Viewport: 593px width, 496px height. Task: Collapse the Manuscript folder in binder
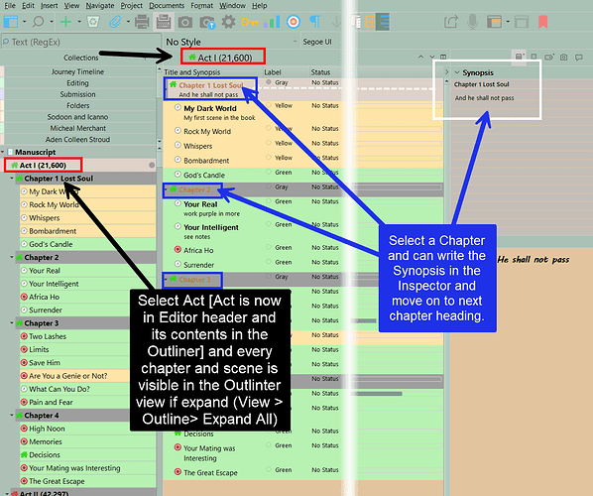(3, 152)
